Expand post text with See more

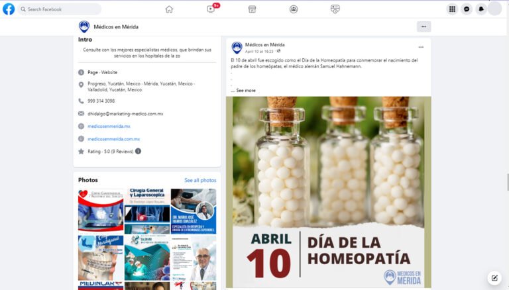[x=245, y=90]
